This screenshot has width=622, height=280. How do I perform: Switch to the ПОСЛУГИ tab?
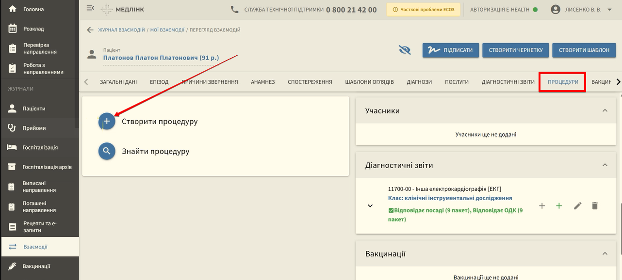pyautogui.click(x=457, y=82)
